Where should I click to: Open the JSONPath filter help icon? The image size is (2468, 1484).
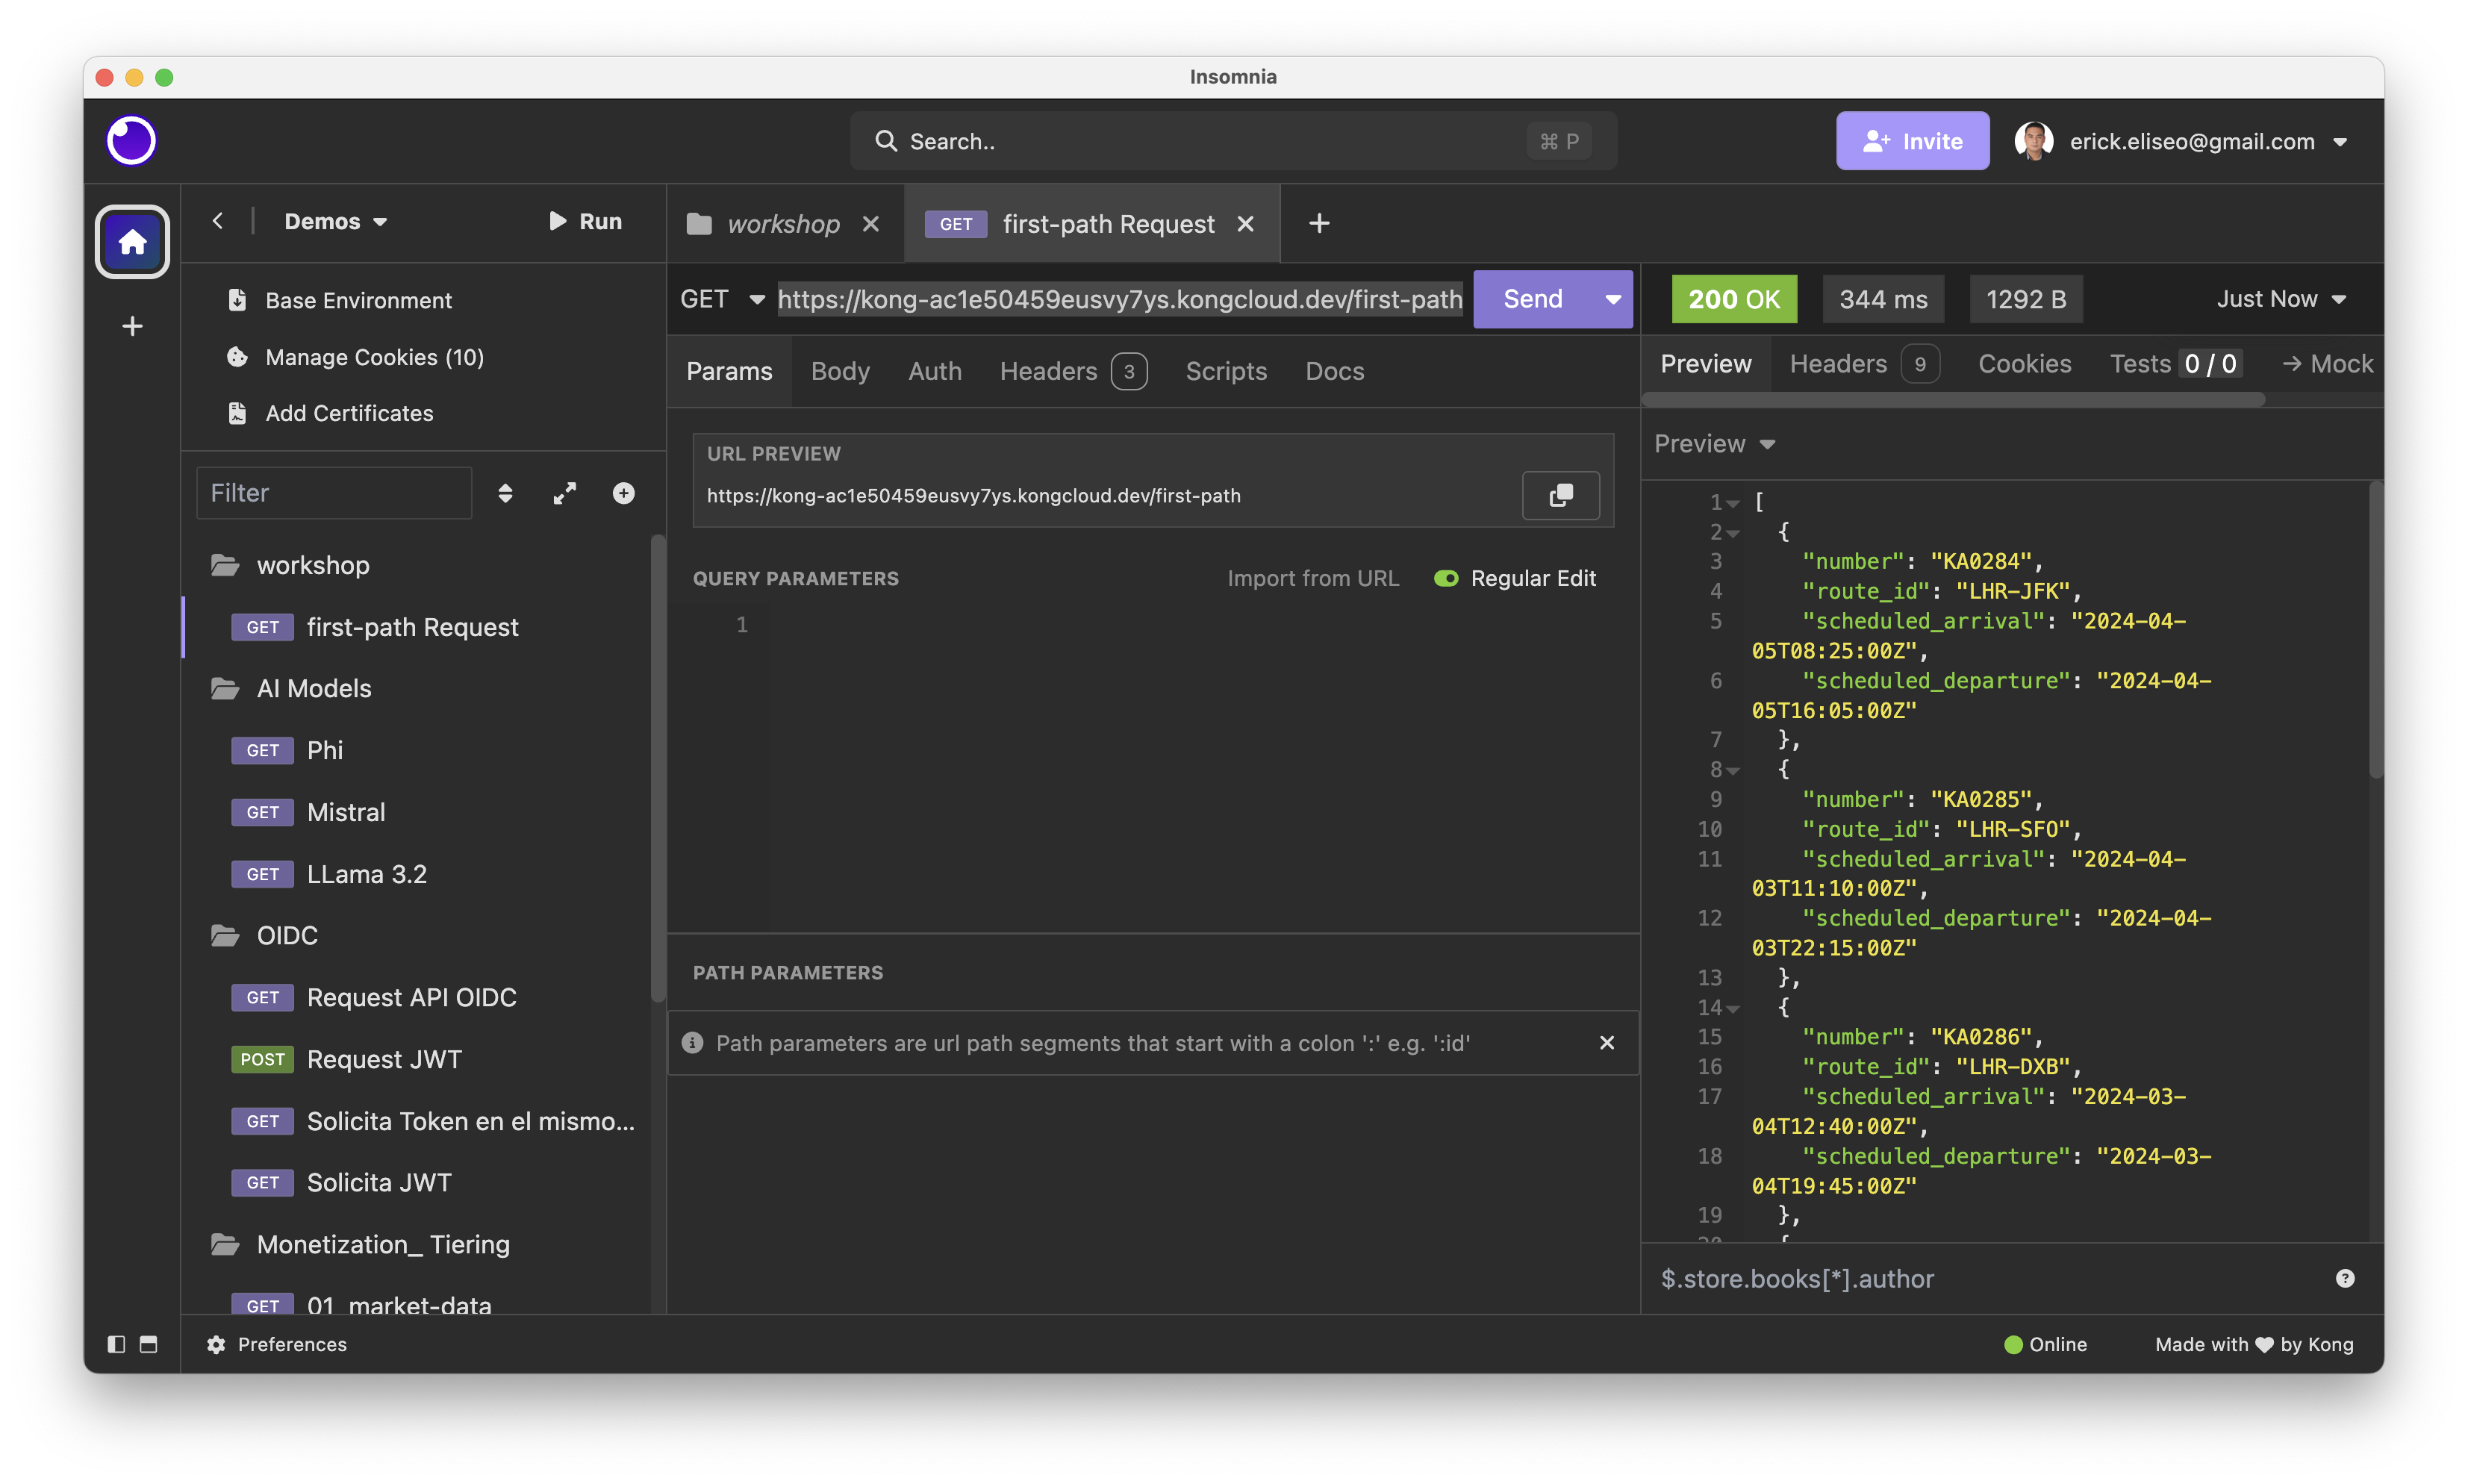coord(2344,1278)
